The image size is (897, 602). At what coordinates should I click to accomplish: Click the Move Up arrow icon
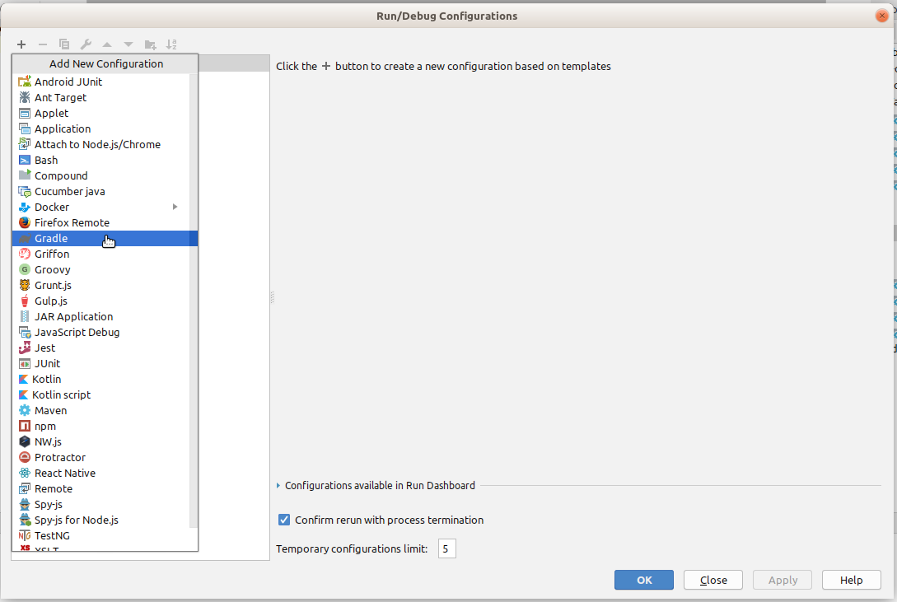click(x=107, y=44)
